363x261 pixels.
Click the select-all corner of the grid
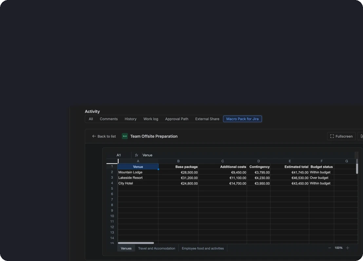click(112, 161)
